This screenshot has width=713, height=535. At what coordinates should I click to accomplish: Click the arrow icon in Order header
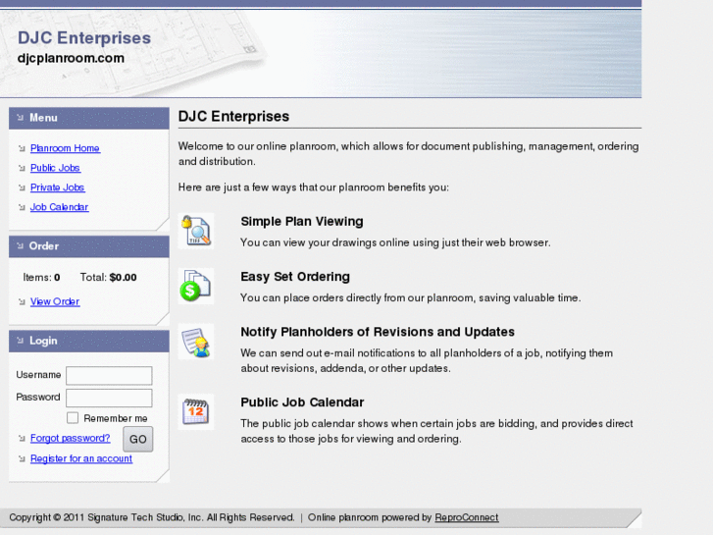point(20,245)
